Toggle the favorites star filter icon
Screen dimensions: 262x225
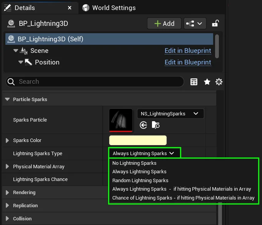point(207,82)
